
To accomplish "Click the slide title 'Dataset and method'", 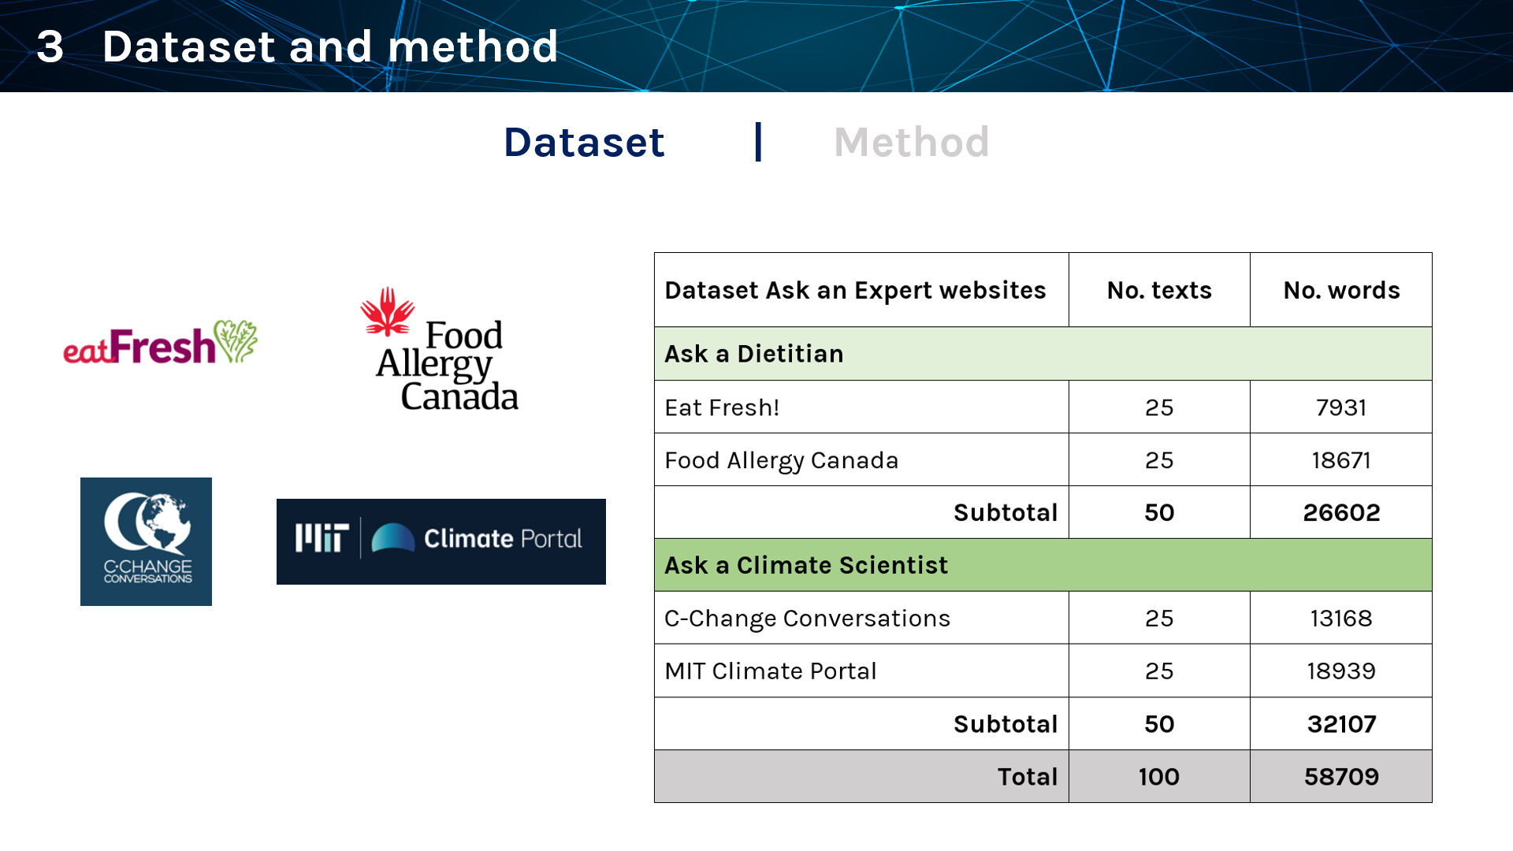I will (x=329, y=46).
